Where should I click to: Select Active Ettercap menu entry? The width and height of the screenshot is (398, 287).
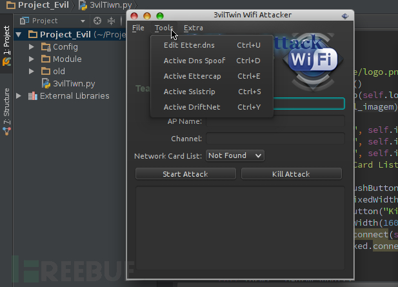pyautogui.click(x=212, y=76)
